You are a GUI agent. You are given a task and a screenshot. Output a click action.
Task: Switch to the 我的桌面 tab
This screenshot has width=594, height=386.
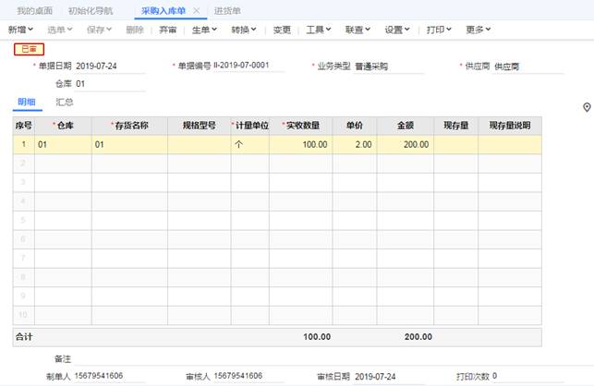coord(34,10)
